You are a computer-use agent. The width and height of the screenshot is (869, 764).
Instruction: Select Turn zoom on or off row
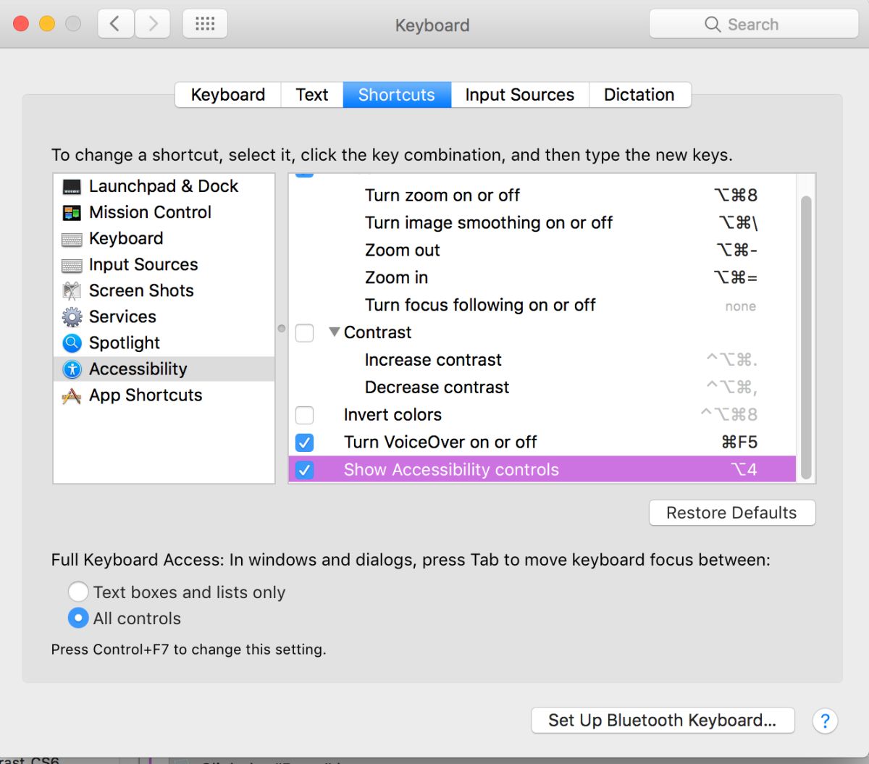coord(542,196)
